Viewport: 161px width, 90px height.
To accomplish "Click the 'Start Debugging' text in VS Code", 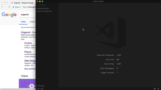I will (x=107, y=68).
